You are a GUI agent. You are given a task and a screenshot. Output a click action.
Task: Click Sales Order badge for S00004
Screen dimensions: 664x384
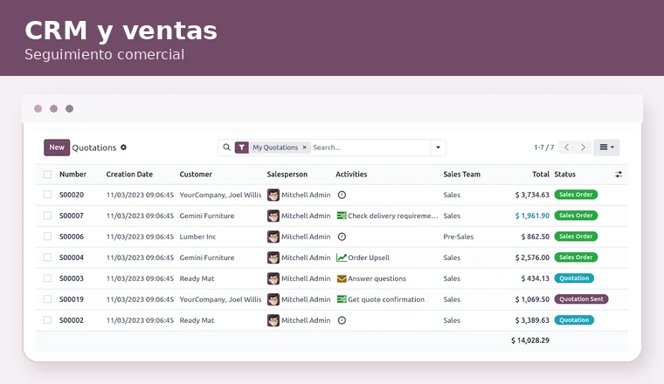point(576,257)
